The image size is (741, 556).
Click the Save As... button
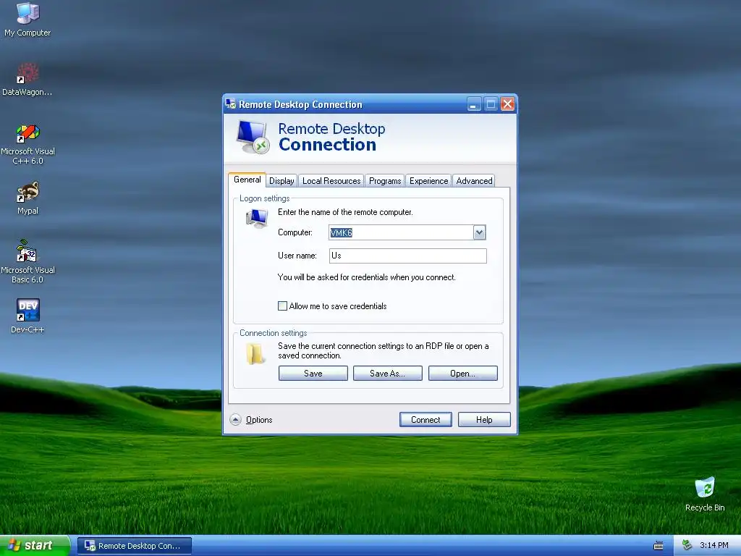tap(388, 373)
